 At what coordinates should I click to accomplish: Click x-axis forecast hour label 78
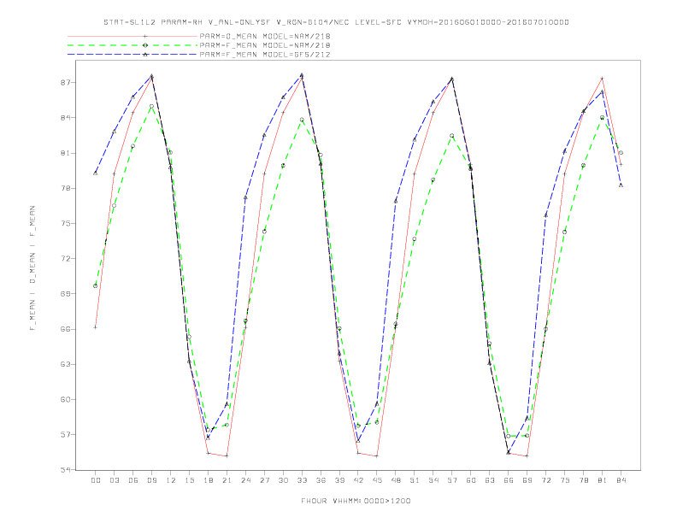[584, 480]
